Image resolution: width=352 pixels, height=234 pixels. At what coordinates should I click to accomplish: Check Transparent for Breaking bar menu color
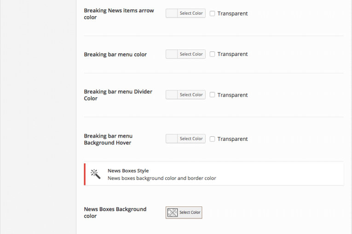tap(212, 54)
